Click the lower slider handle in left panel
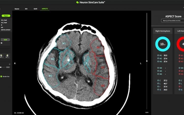This screenshot has height=115, width=184. coord(1,67)
